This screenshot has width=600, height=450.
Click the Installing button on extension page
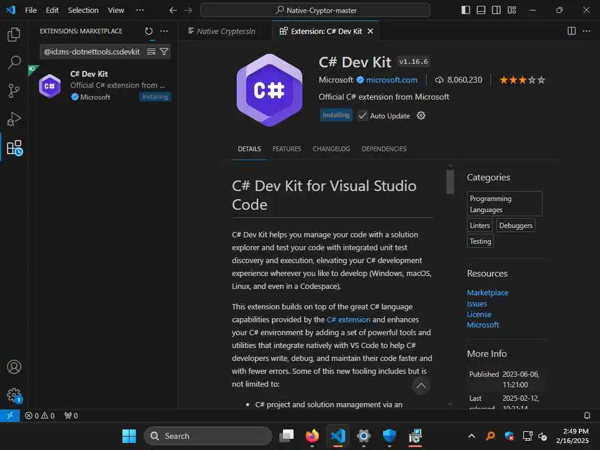[x=336, y=115]
